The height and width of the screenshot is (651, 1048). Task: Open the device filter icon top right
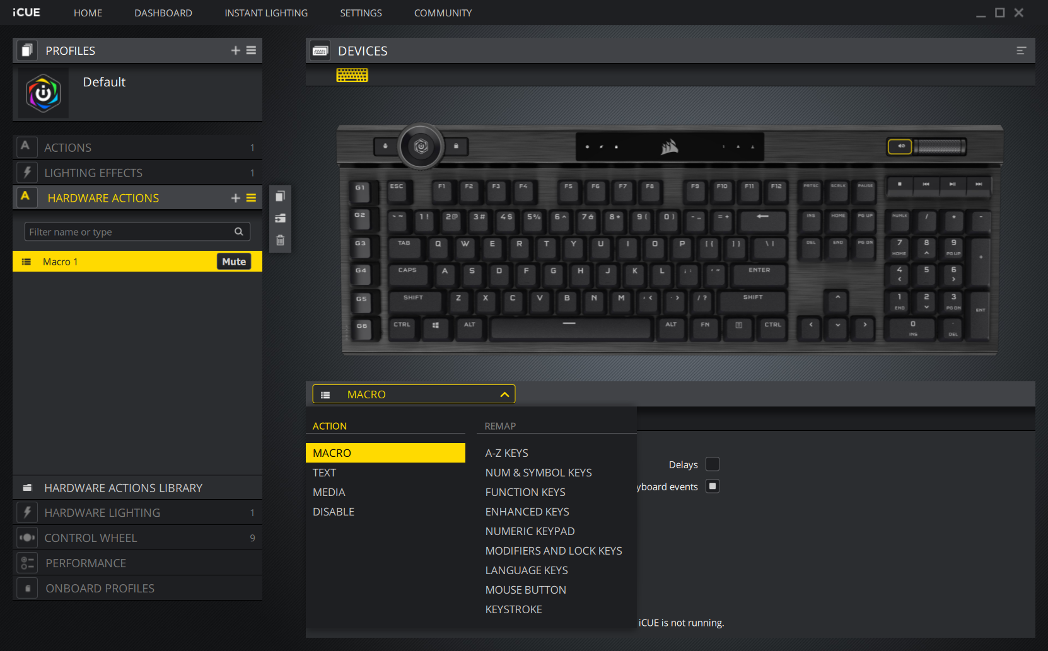point(1022,50)
